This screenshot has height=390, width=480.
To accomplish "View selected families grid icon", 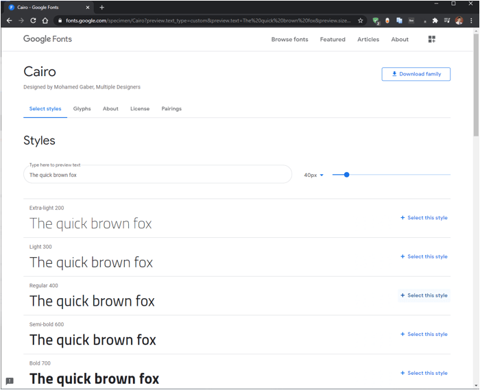I will (431, 39).
